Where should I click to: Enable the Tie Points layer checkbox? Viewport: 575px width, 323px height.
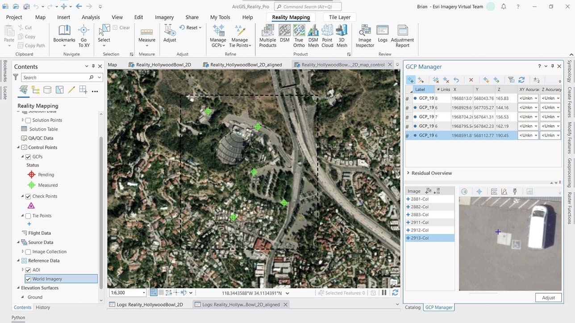[28, 216]
